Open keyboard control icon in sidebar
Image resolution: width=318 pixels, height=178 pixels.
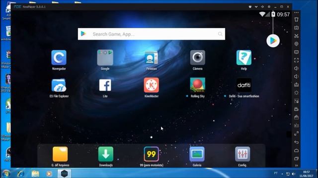(x=296, y=28)
